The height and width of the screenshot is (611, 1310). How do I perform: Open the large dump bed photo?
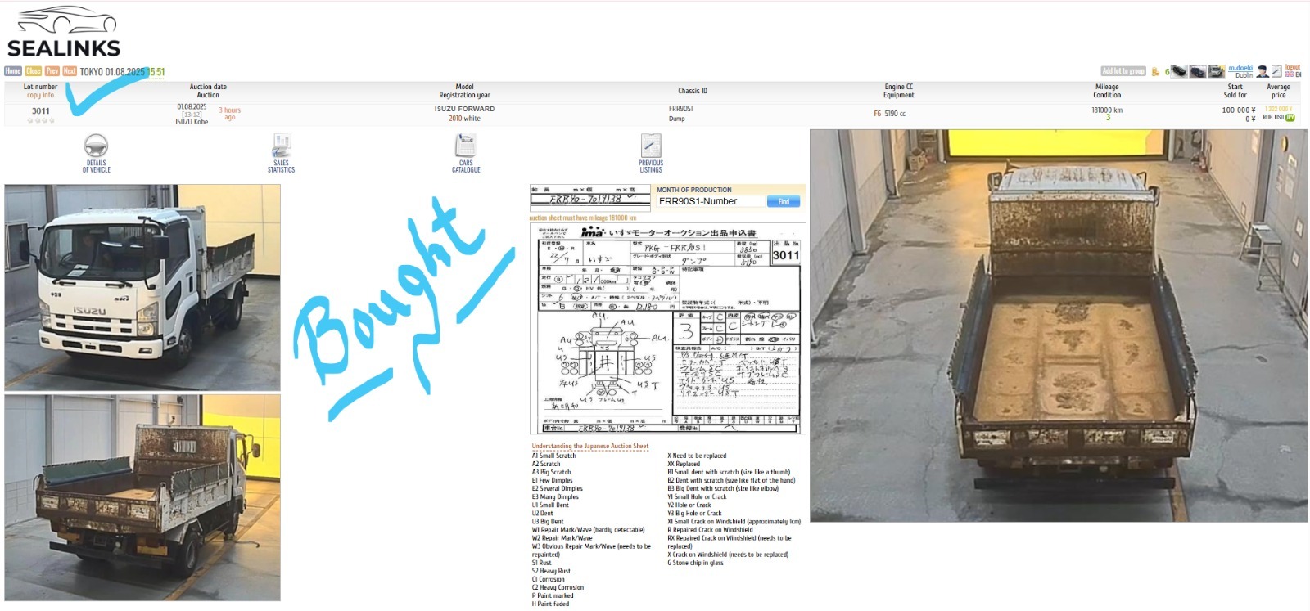point(1059,326)
